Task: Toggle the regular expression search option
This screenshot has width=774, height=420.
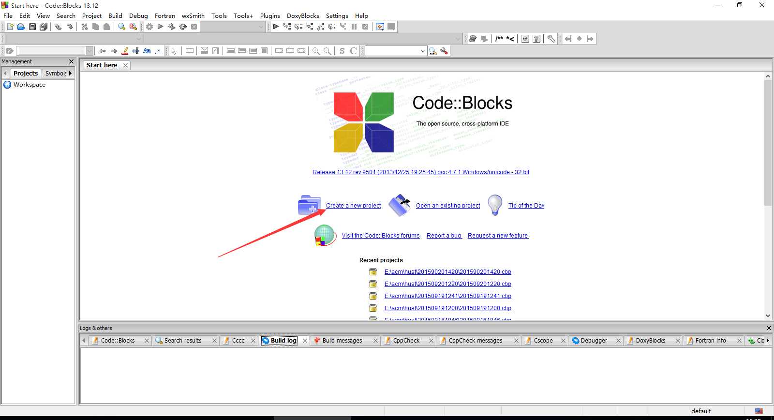Action: tap(158, 51)
